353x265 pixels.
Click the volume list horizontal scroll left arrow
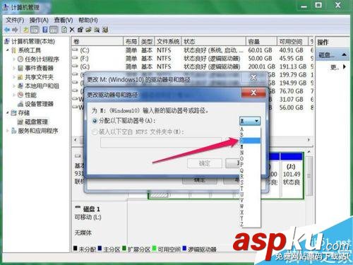(76, 140)
